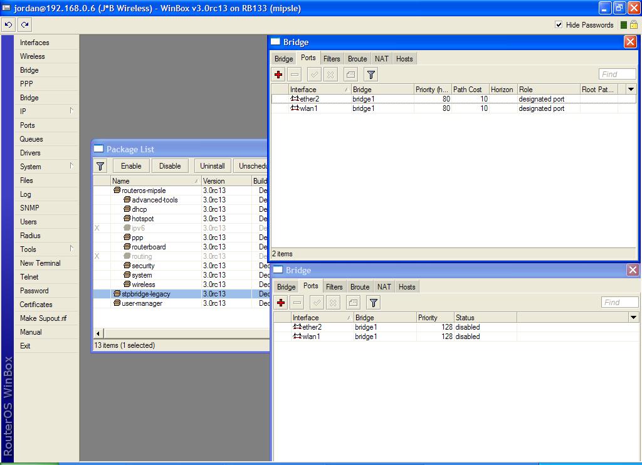Click left arrow of Package List horizontal scrollbar
The width and height of the screenshot is (642, 465).
pyautogui.click(x=98, y=333)
